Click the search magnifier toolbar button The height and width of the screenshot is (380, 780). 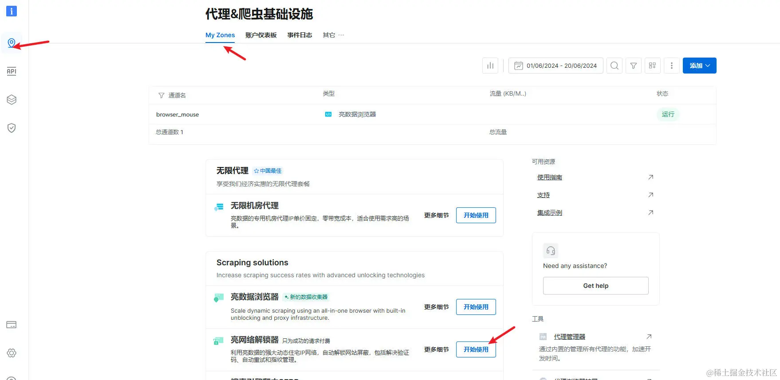coord(615,66)
